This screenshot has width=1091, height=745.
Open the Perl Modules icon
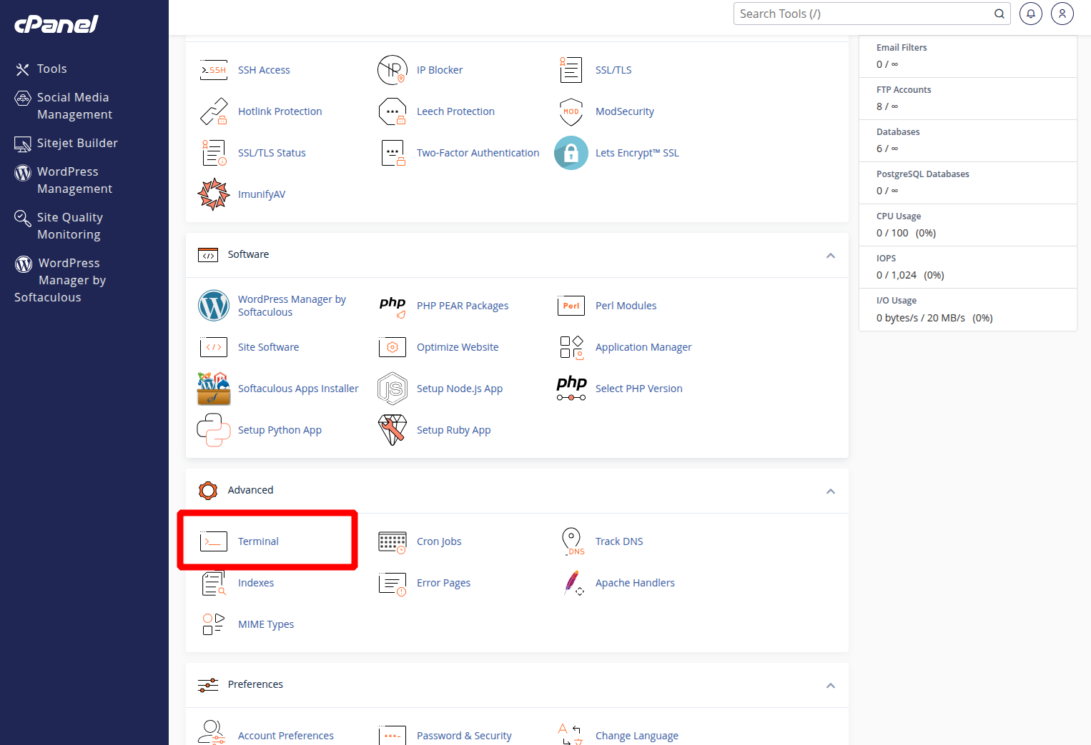571,306
